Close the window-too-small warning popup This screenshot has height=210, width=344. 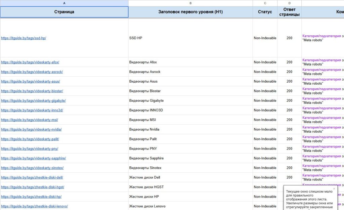pyautogui.click(x=334, y=189)
